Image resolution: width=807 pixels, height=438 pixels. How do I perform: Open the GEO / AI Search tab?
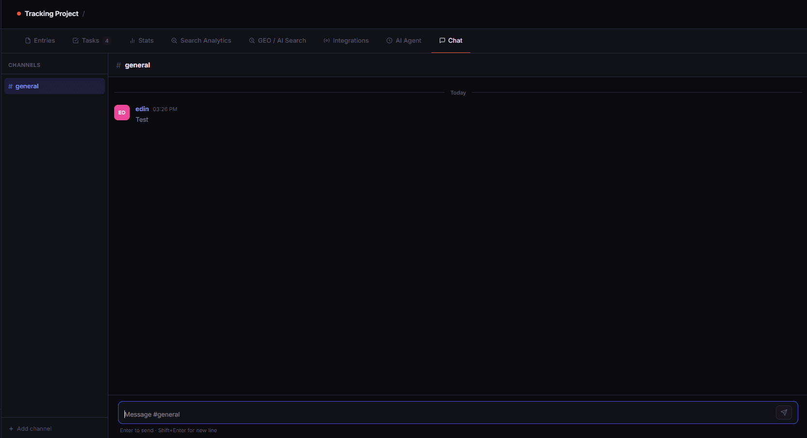(x=277, y=41)
